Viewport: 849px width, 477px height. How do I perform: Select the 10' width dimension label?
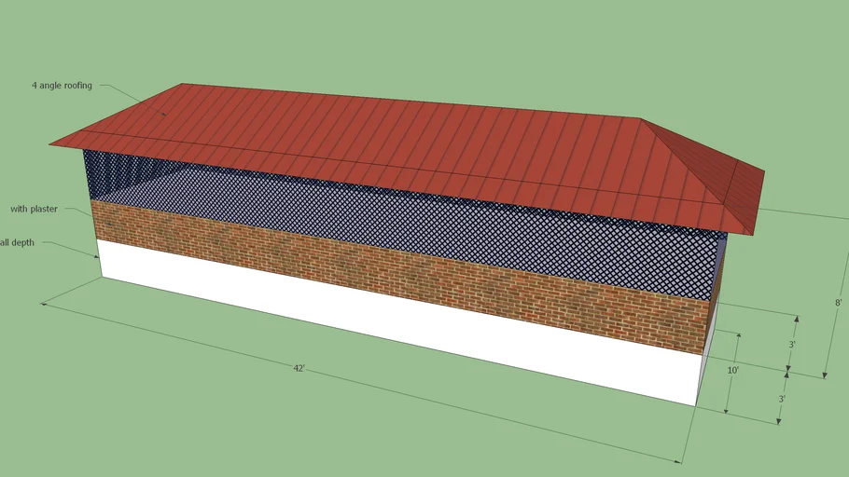pyautogui.click(x=732, y=371)
